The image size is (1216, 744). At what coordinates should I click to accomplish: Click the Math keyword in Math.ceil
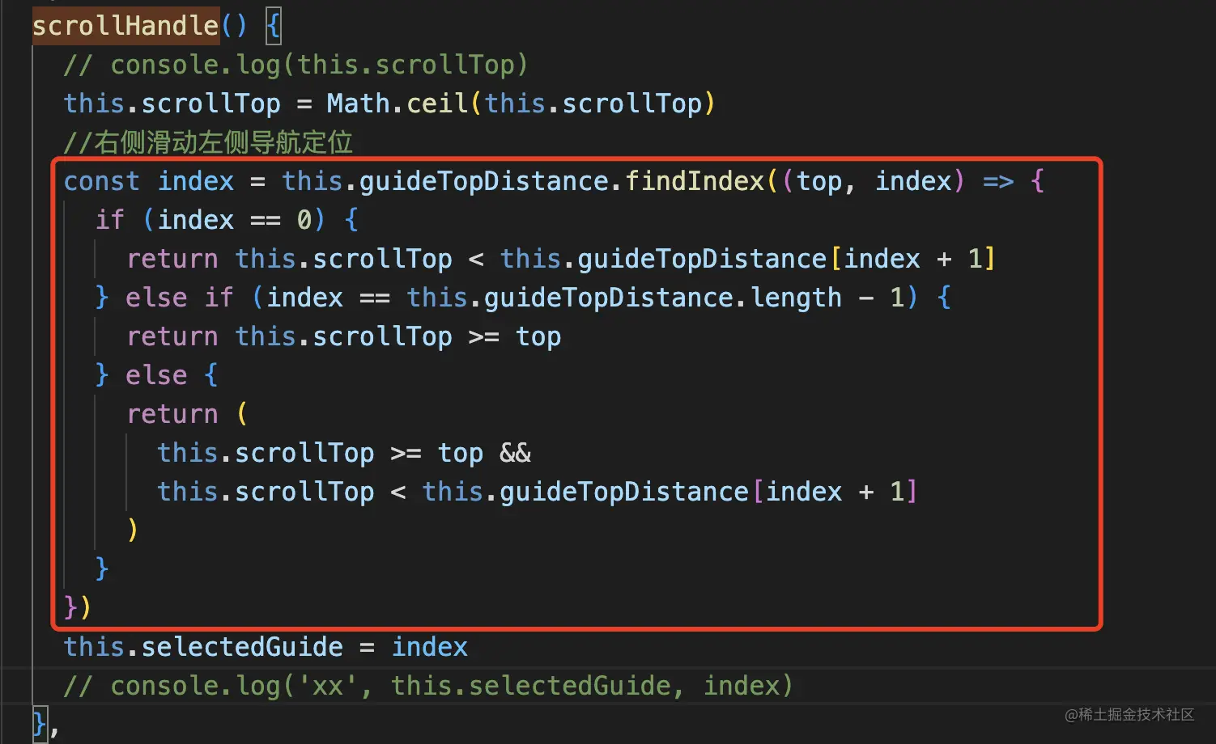(x=358, y=104)
